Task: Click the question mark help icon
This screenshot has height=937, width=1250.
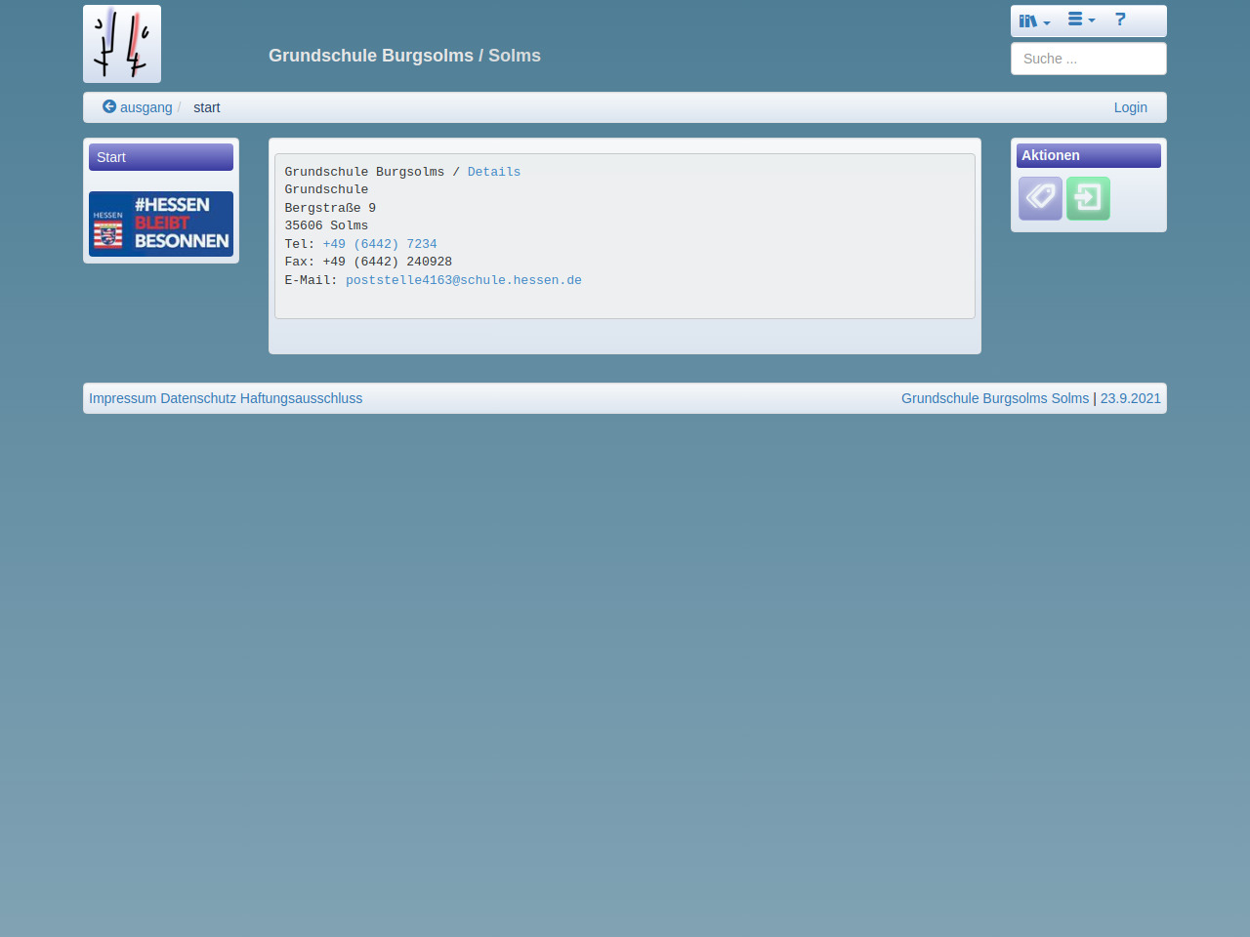Action: click(1120, 20)
